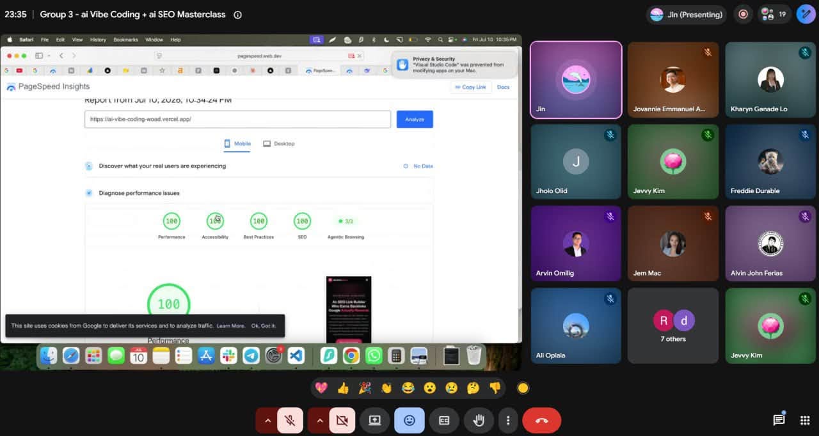Open the activities grid icon
The image size is (819, 436).
pos(805,420)
